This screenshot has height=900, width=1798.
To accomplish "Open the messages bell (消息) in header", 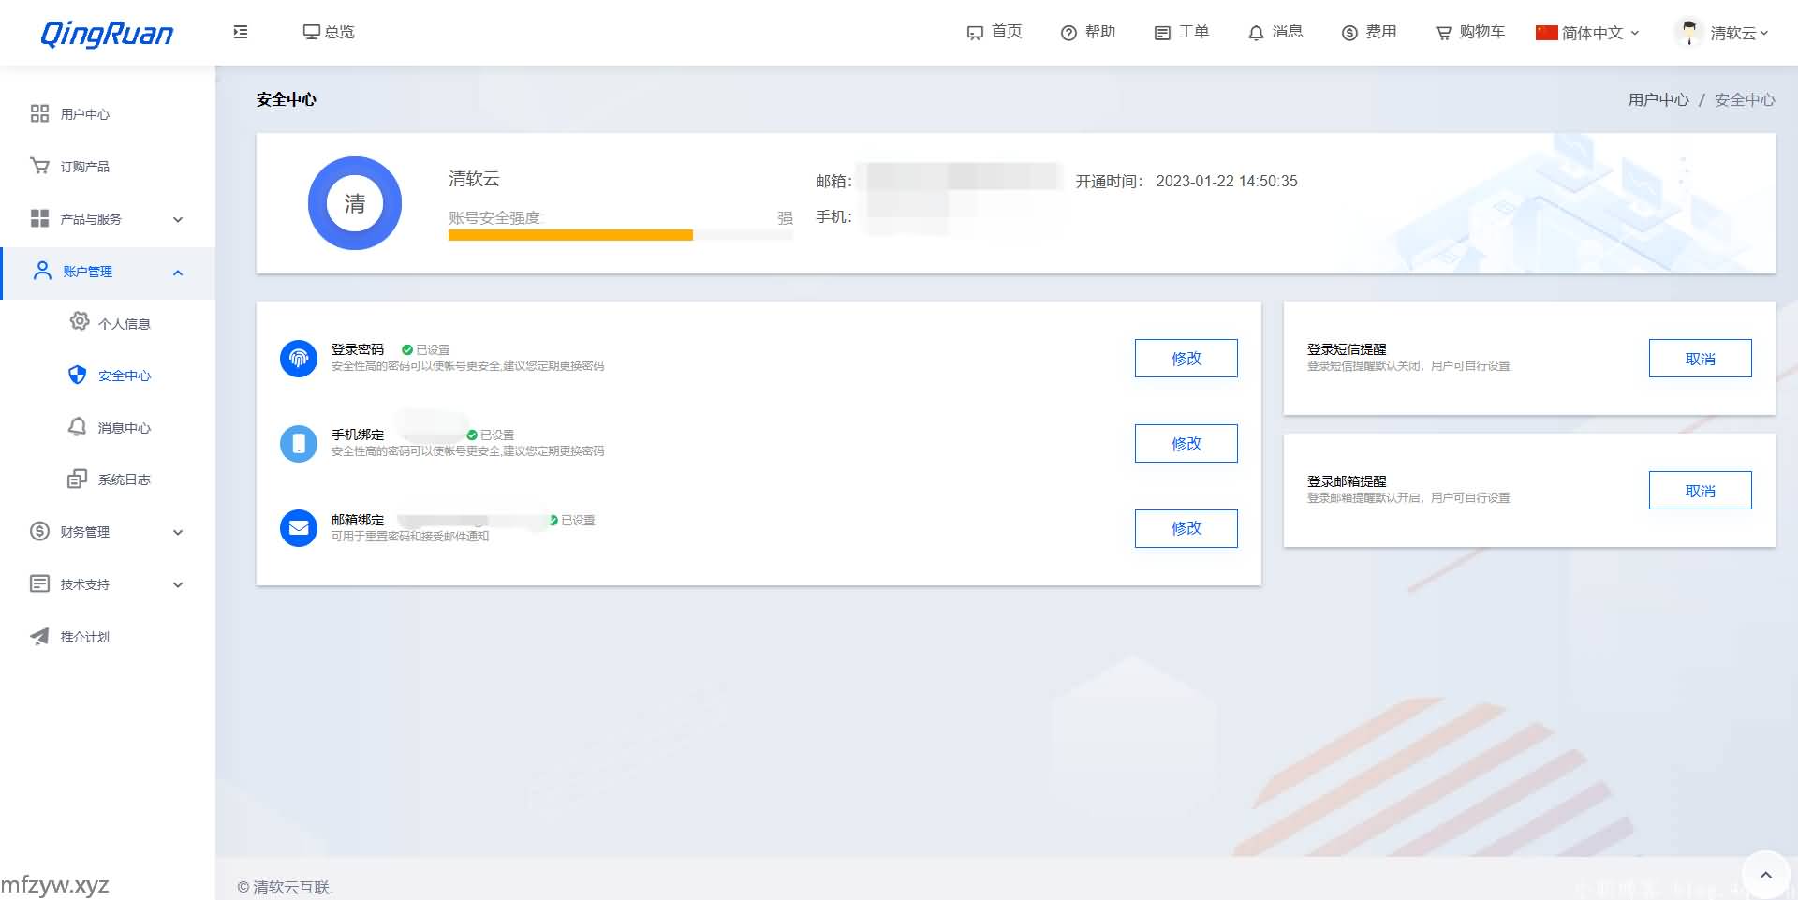I will click(x=1275, y=32).
